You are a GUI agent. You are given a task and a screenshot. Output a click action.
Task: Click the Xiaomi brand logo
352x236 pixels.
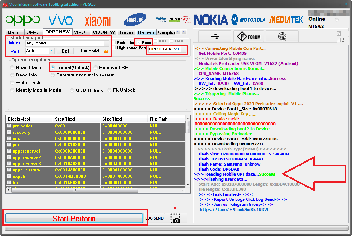(98, 20)
